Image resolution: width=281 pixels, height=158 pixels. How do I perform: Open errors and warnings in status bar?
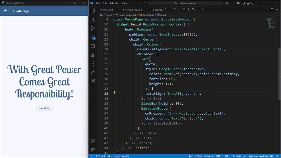[101, 156]
